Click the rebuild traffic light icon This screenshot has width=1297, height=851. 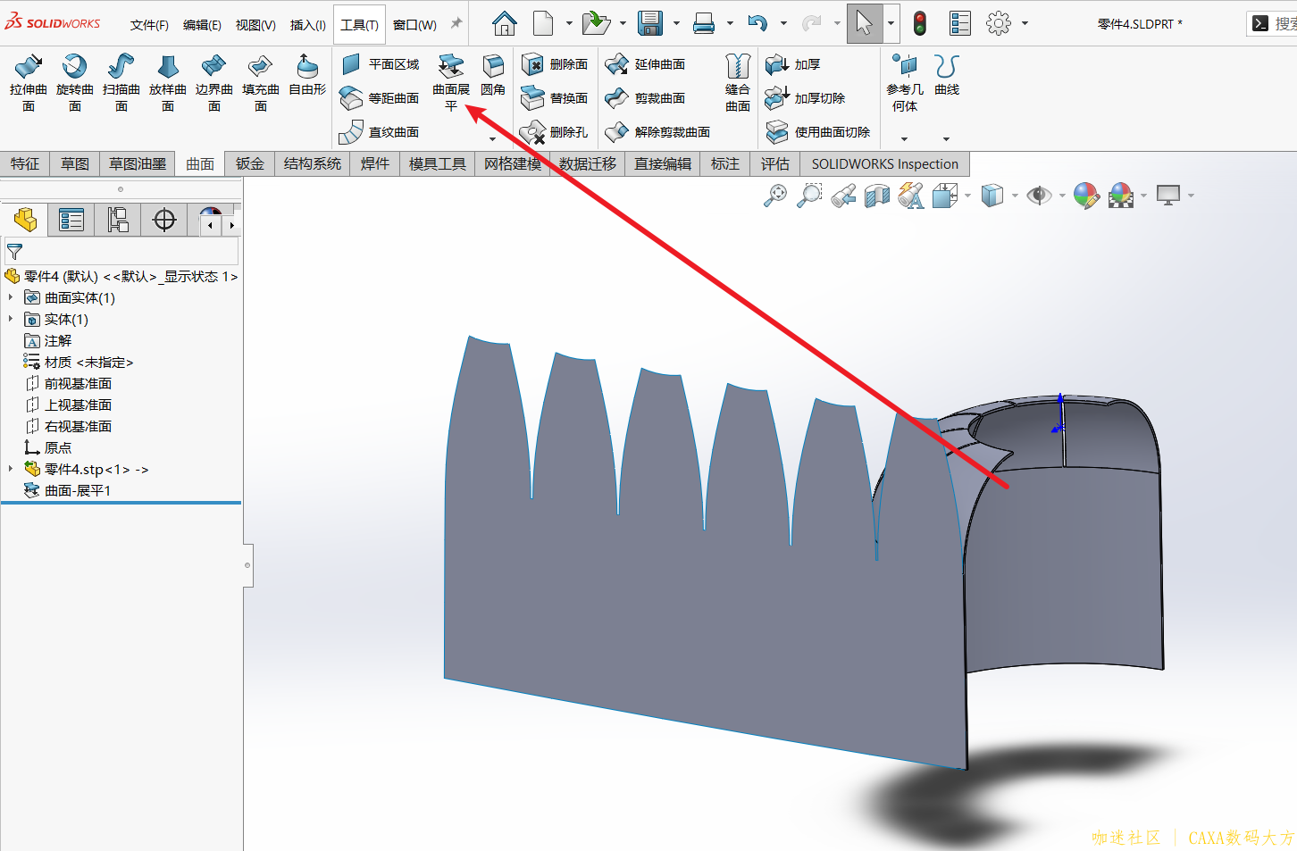[919, 23]
